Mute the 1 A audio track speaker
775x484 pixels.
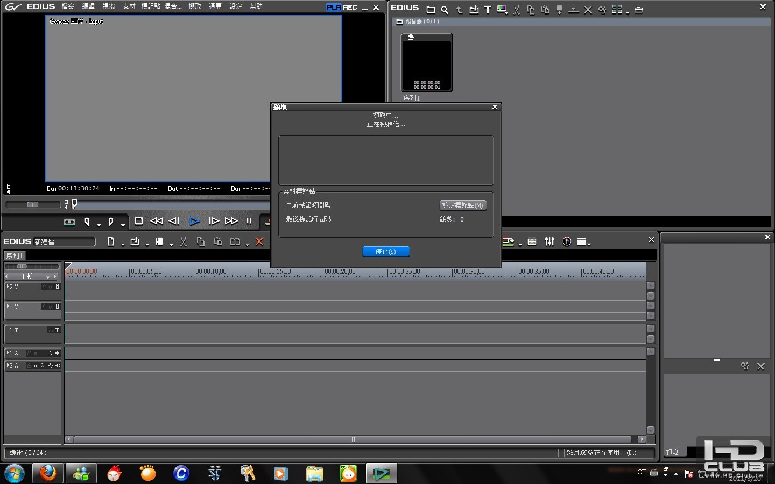58,353
